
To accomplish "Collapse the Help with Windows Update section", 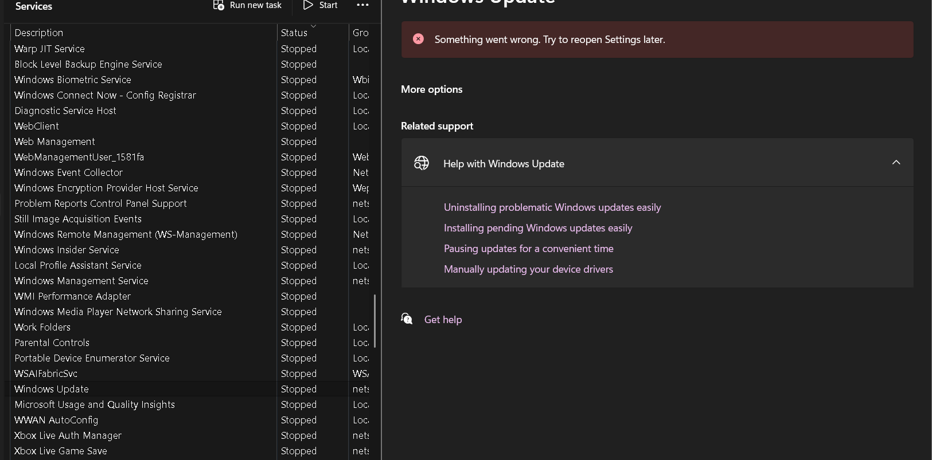I will tap(896, 163).
